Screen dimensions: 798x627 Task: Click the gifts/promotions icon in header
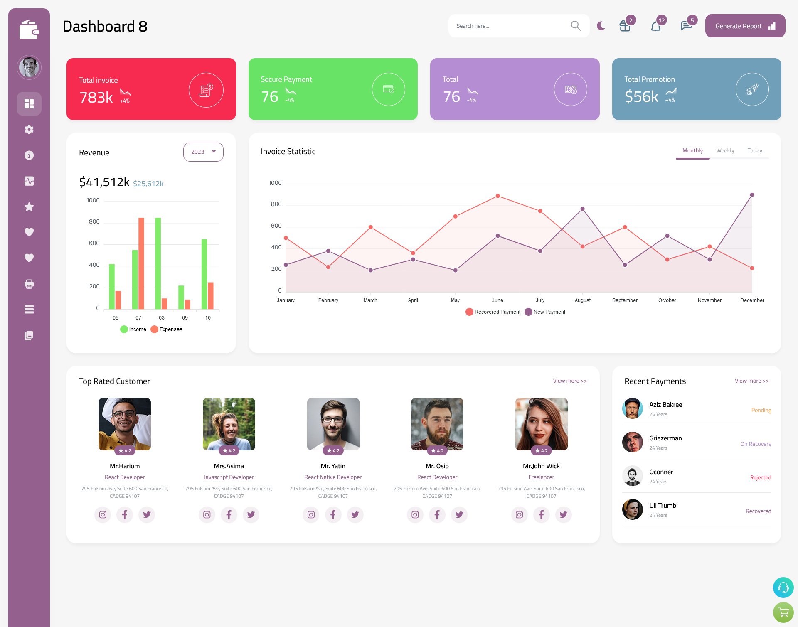pyautogui.click(x=625, y=26)
